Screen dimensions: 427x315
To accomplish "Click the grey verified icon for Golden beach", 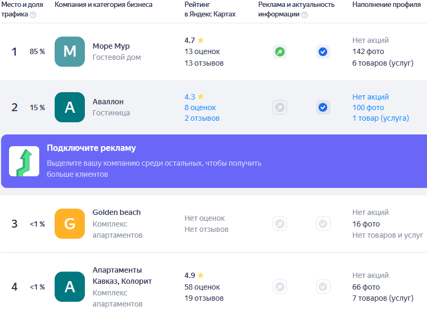I will [x=323, y=224].
